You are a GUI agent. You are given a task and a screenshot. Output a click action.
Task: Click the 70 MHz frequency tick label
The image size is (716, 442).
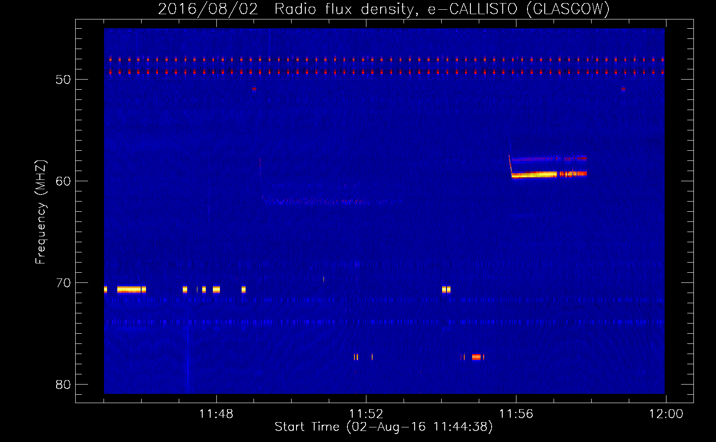click(63, 283)
